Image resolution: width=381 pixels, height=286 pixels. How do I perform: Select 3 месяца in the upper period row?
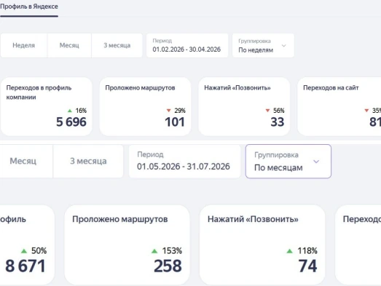[x=117, y=45]
